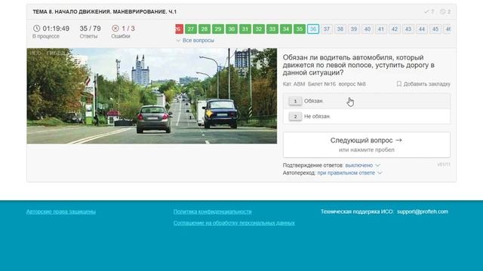
Task: Open the red incorrectly answered question box
Action: click(x=180, y=29)
